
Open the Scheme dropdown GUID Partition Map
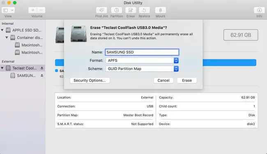pyautogui.click(x=142, y=69)
